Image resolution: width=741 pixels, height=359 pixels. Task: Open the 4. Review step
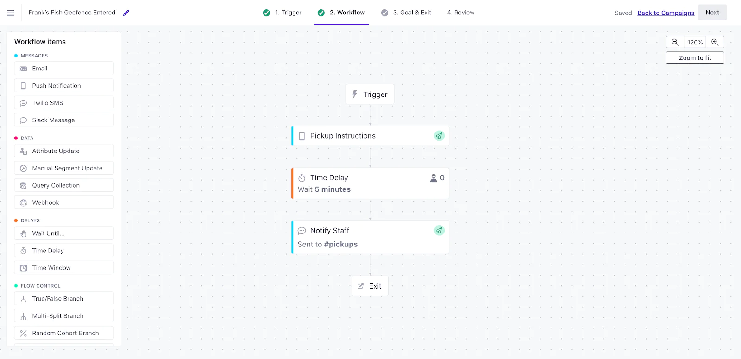[x=460, y=13]
